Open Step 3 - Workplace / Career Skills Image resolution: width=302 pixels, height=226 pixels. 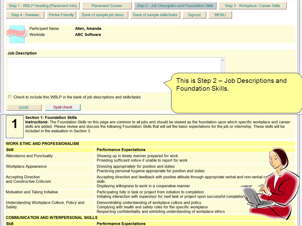pyautogui.click(x=253, y=6)
